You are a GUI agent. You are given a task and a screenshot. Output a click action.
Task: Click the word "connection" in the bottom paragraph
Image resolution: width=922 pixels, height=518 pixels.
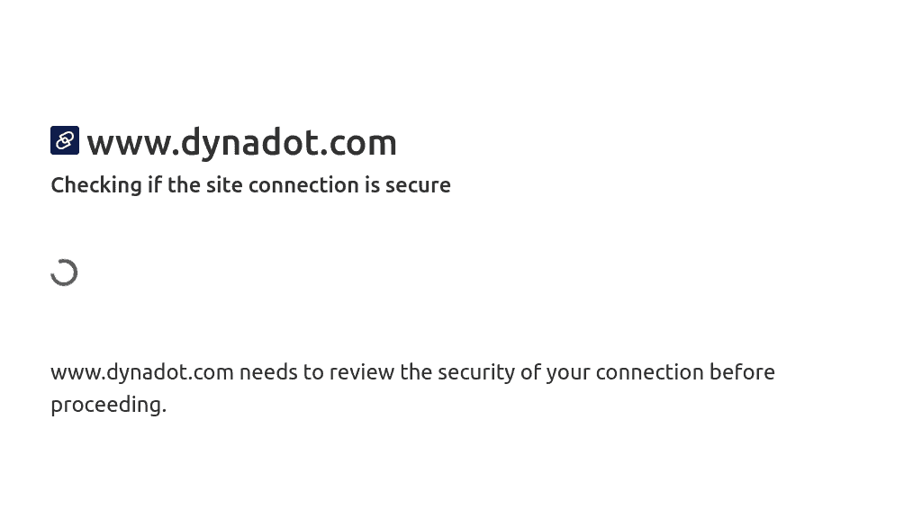pos(649,372)
